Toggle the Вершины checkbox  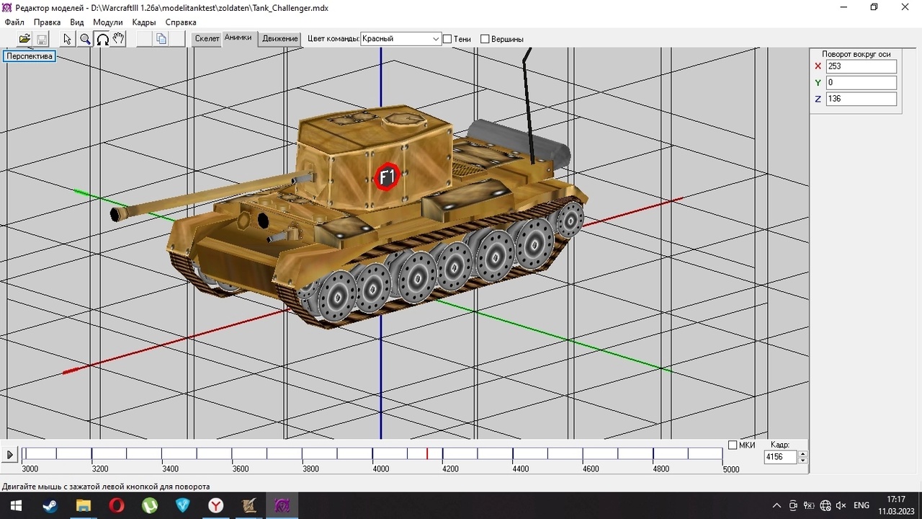point(485,39)
